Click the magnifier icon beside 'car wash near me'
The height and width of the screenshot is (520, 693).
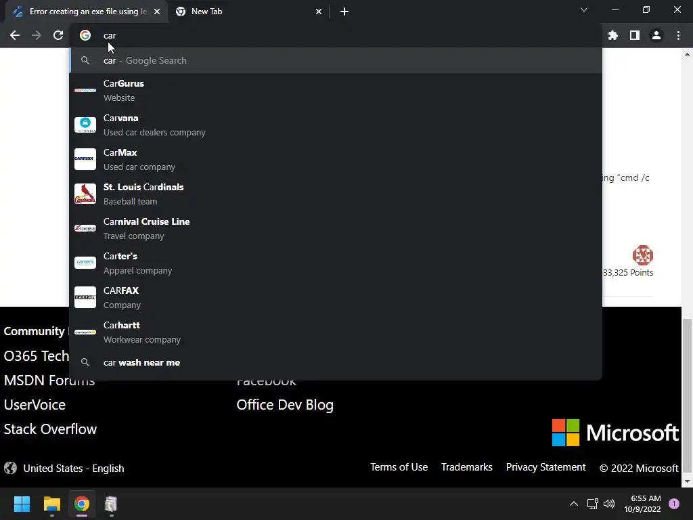(85, 363)
